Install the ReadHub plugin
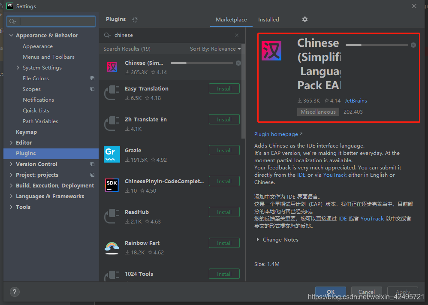 click(x=224, y=212)
